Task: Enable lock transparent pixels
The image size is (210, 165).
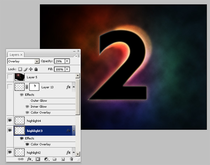Action: 20,69
